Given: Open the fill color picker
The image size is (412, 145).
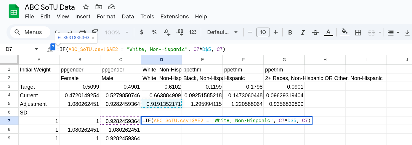Looking at the screenshot, I should (x=344, y=32).
